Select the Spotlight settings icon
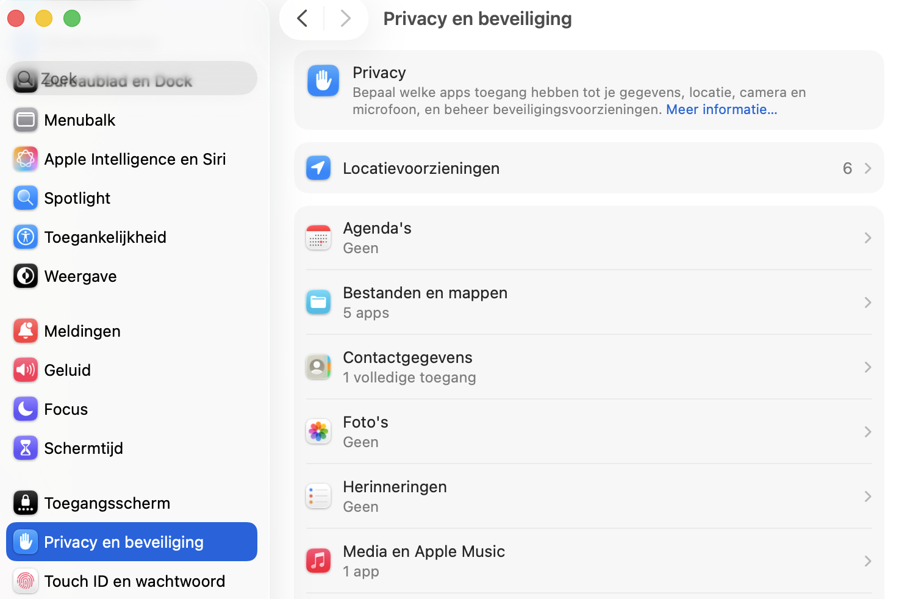899x599 pixels. point(25,198)
